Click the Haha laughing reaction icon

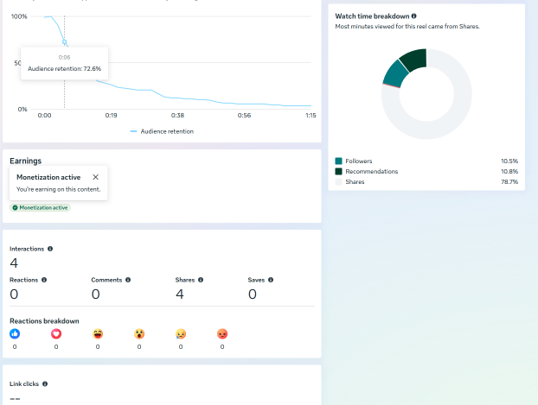[x=98, y=333]
